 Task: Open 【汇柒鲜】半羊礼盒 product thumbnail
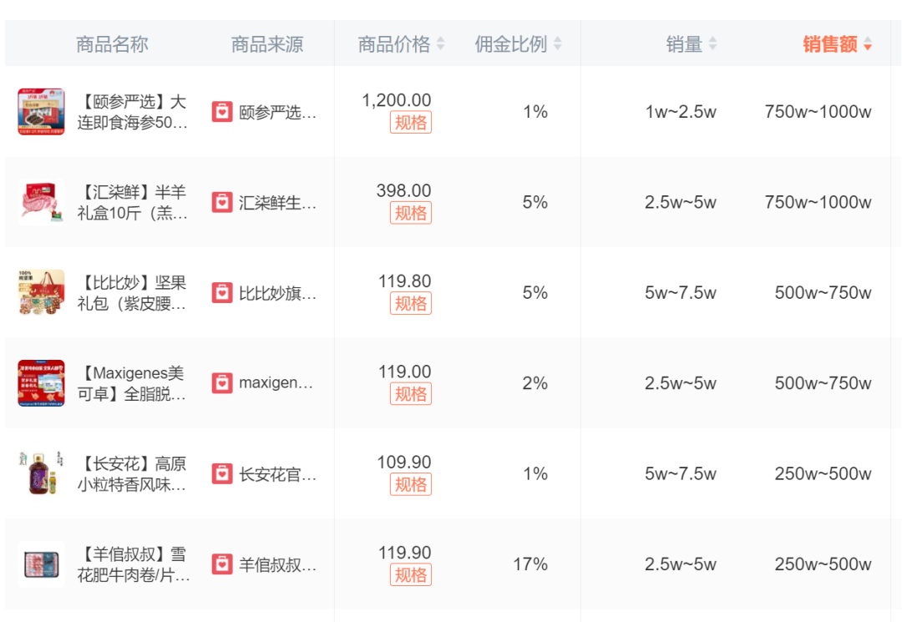point(41,202)
